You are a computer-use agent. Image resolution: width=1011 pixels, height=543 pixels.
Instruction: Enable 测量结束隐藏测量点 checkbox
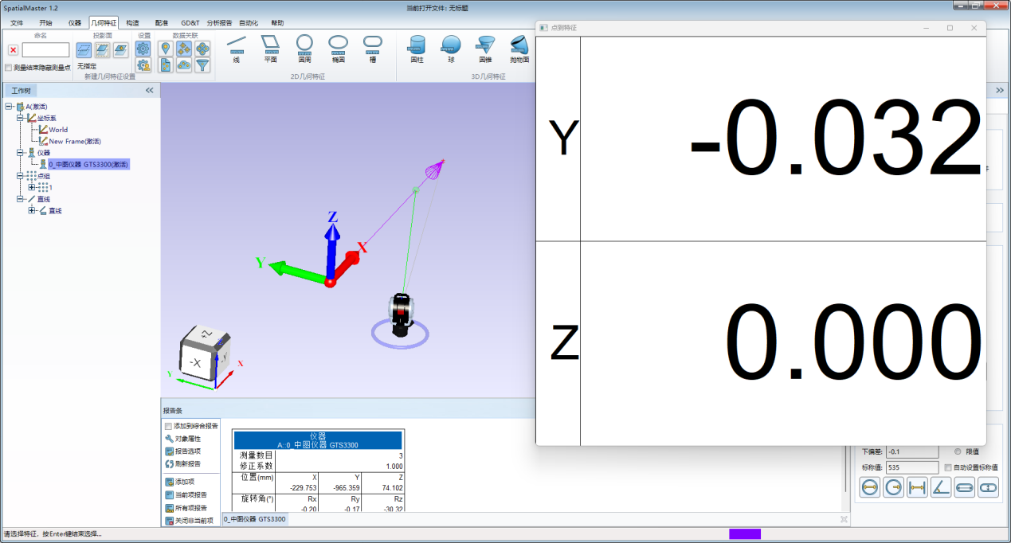[9, 68]
